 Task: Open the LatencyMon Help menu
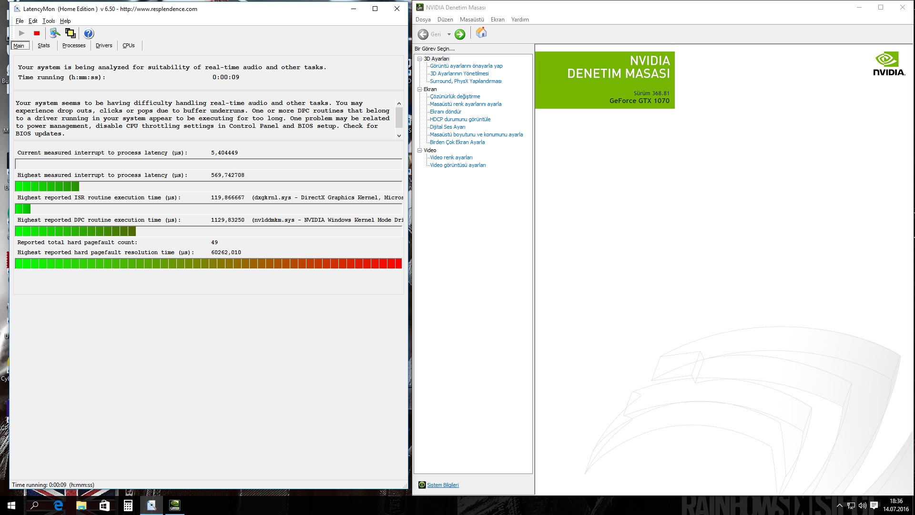pos(65,21)
